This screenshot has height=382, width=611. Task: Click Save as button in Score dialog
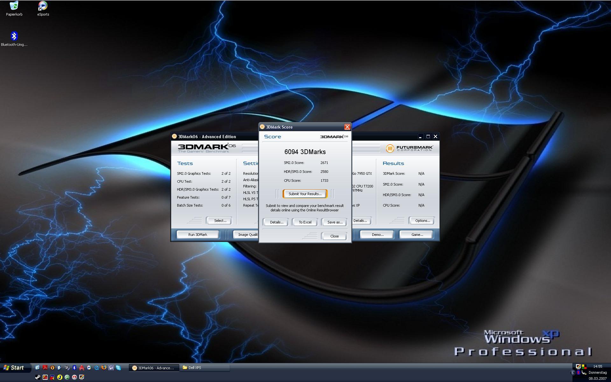pos(334,222)
